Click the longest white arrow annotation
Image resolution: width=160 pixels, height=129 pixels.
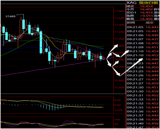pyautogui.click(x=131, y=67)
